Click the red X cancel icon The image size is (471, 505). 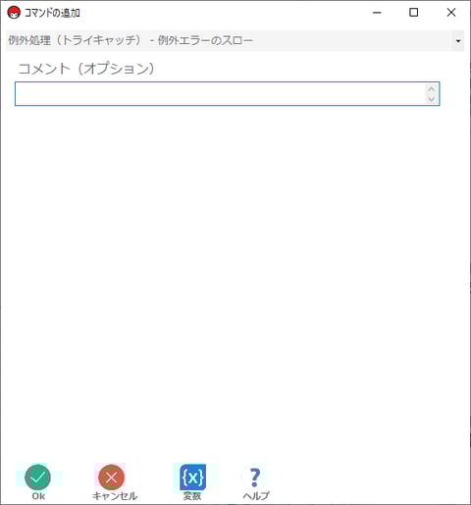(x=111, y=478)
